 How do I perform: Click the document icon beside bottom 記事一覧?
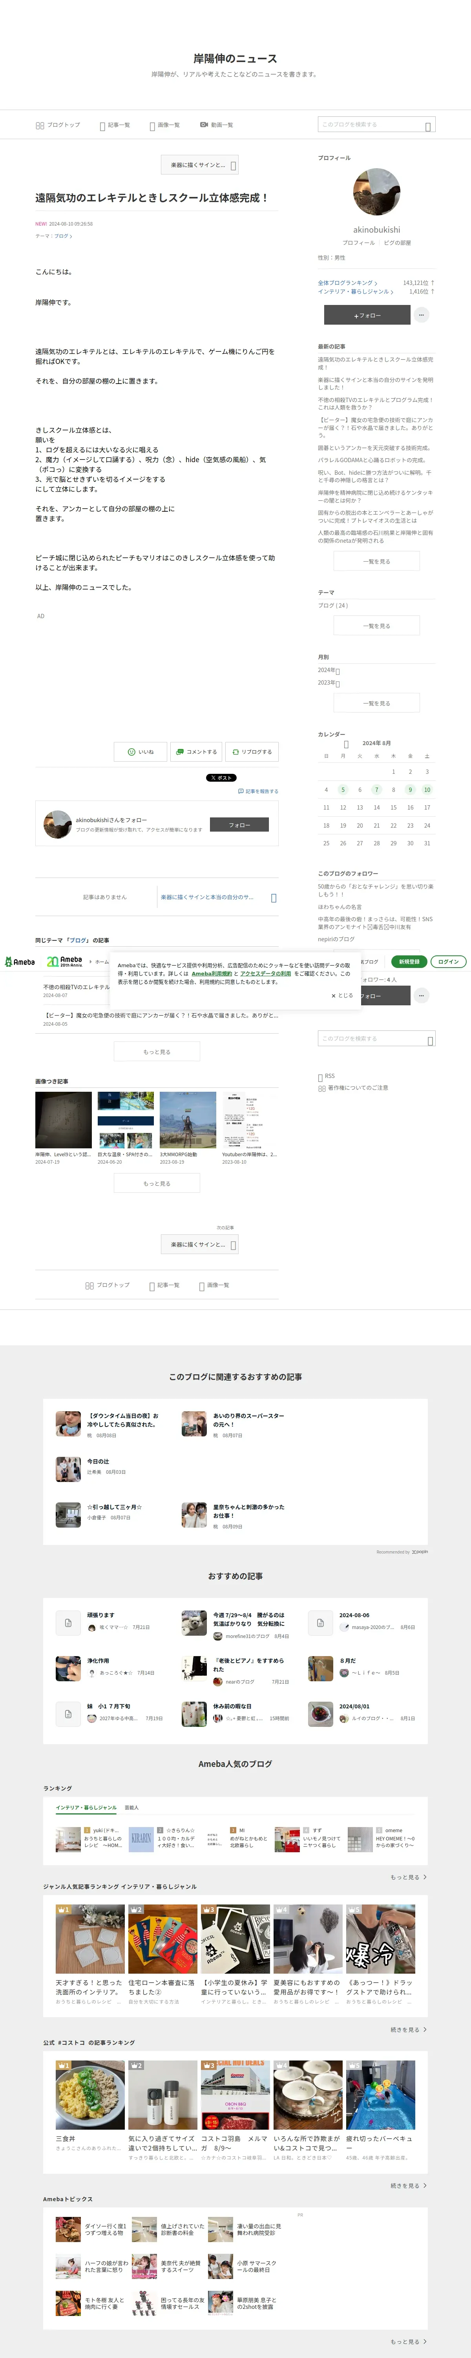point(152,1286)
